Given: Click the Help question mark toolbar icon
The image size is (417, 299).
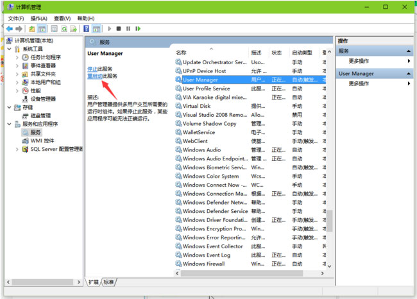Looking at the screenshot, I should 87,29.
